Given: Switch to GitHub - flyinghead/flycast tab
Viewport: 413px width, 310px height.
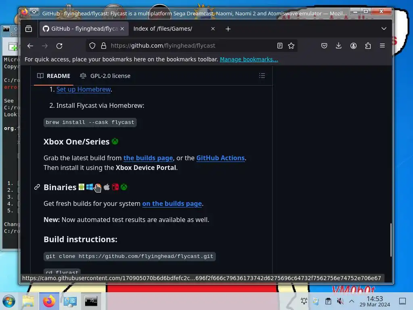Looking at the screenshot, I should (x=84, y=29).
